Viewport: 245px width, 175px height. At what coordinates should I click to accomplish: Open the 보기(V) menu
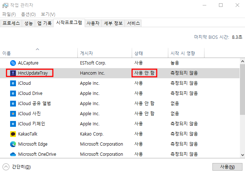pos(48,14)
